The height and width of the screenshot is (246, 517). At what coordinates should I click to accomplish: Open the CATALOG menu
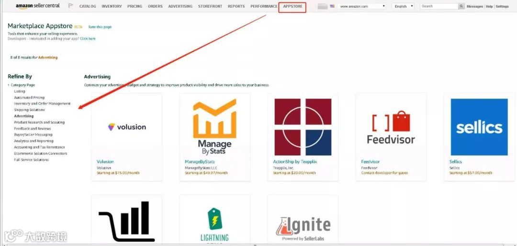[88, 6]
